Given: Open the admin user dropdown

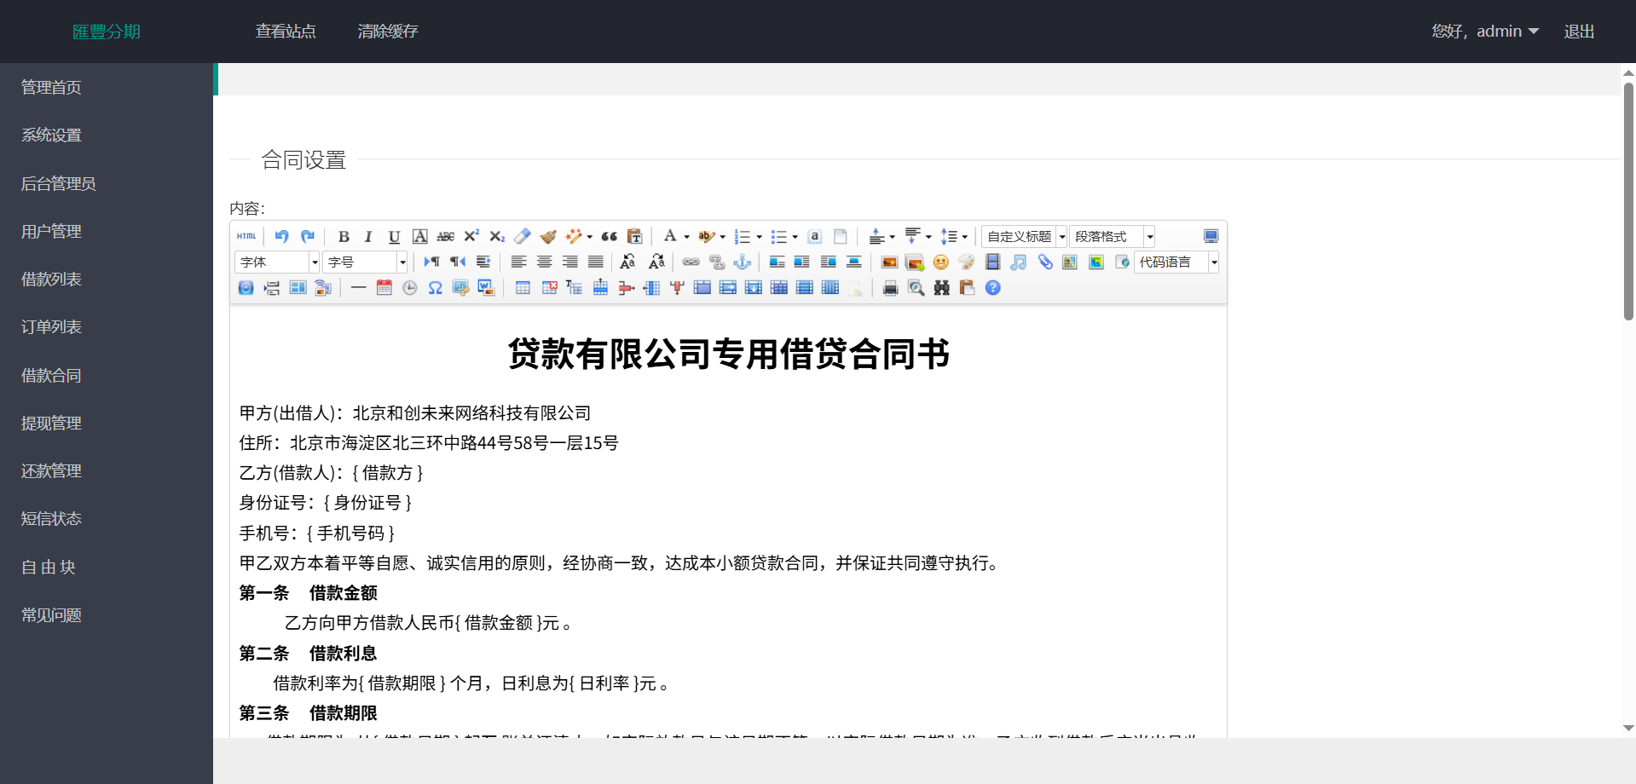Looking at the screenshot, I should click(x=1485, y=32).
